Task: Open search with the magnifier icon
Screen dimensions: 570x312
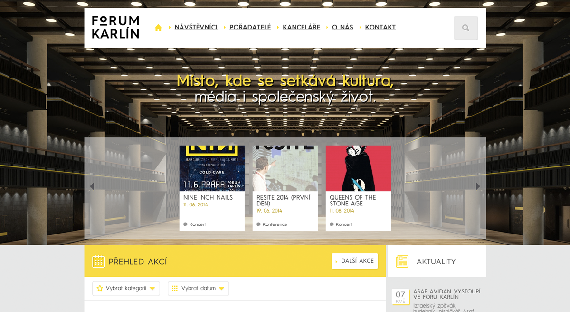Action: 466,28
